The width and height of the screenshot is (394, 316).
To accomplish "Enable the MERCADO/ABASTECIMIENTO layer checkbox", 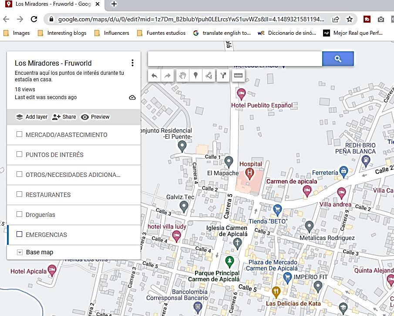I will [19, 134].
